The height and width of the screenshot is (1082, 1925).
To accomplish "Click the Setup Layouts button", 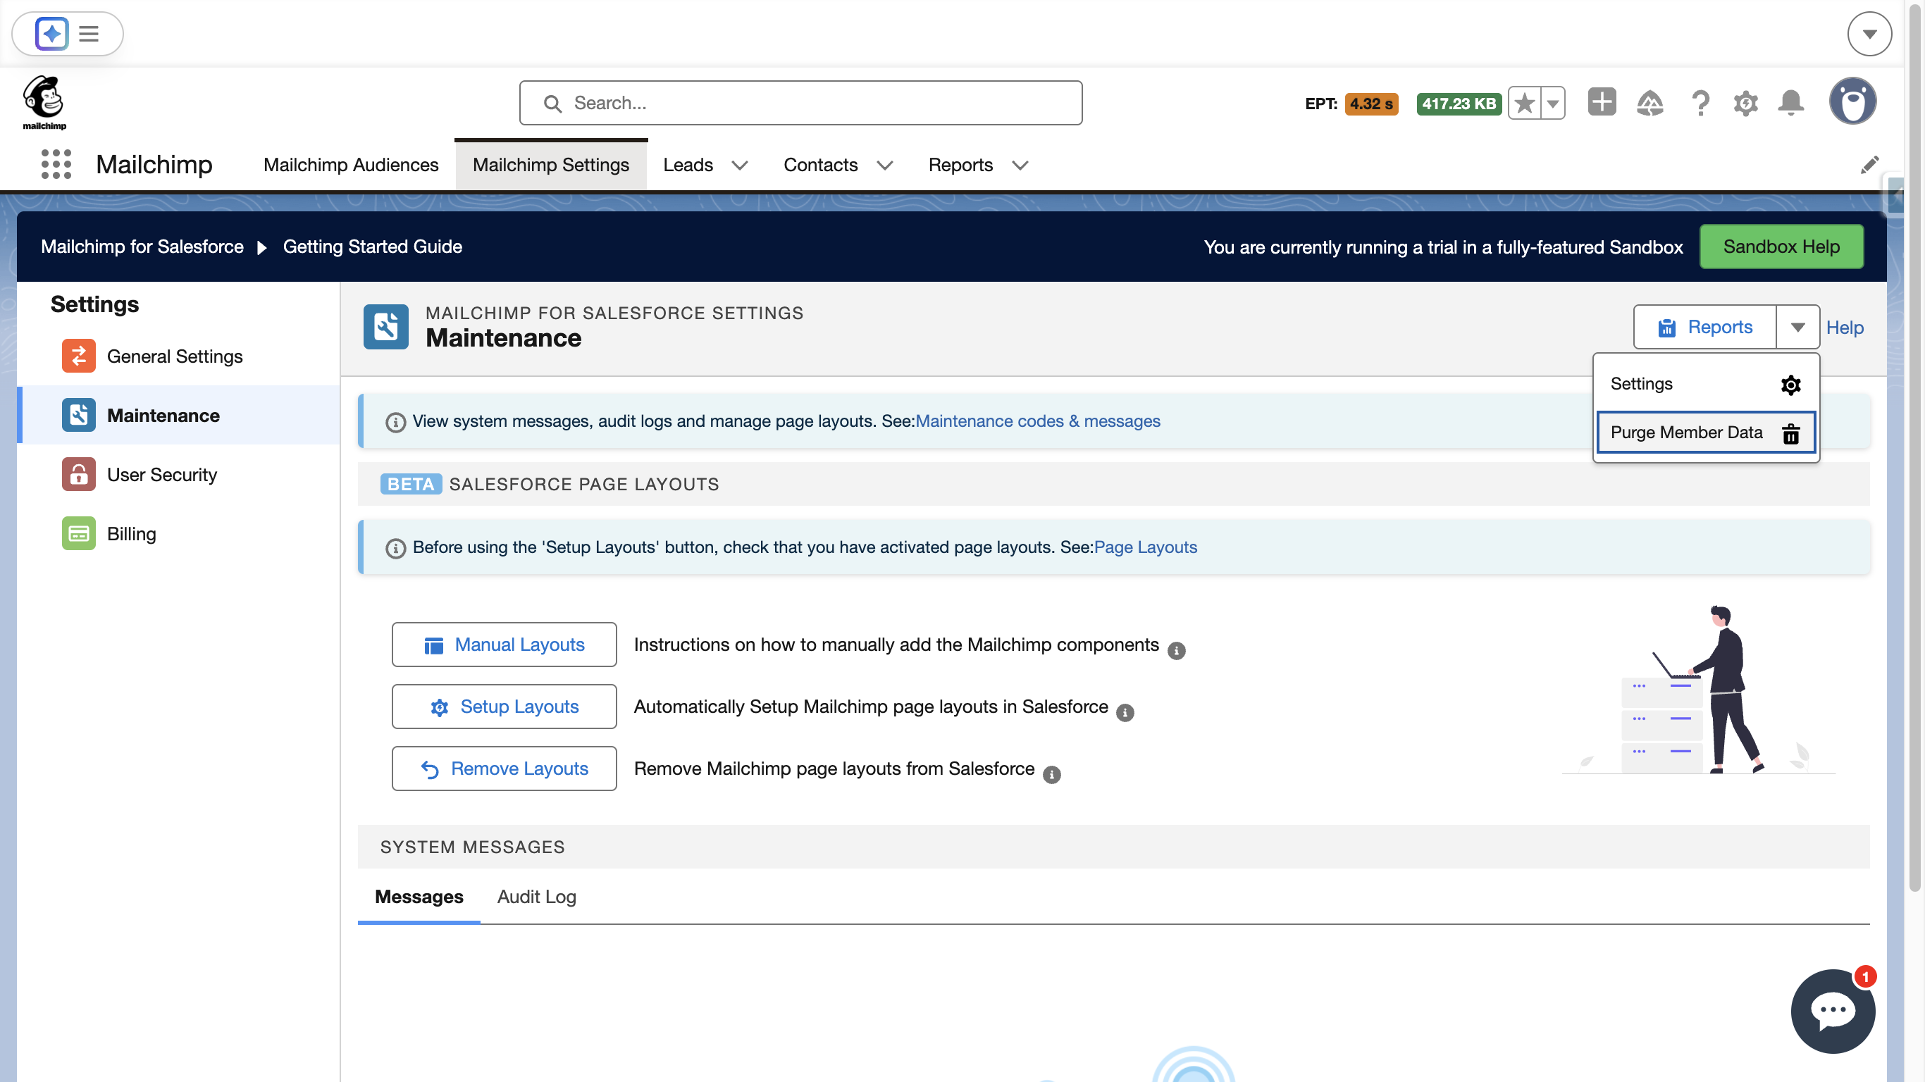I will (505, 706).
